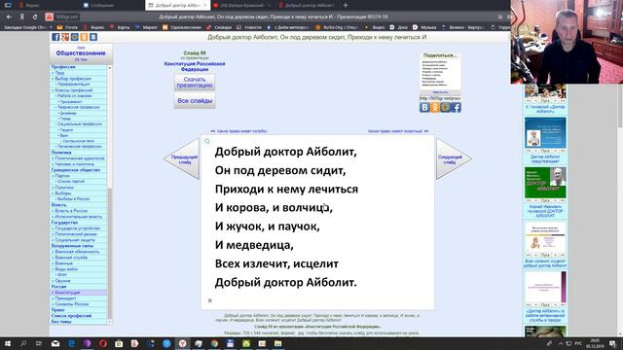Launch Microsoft Edge from taskbar

point(71,343)
